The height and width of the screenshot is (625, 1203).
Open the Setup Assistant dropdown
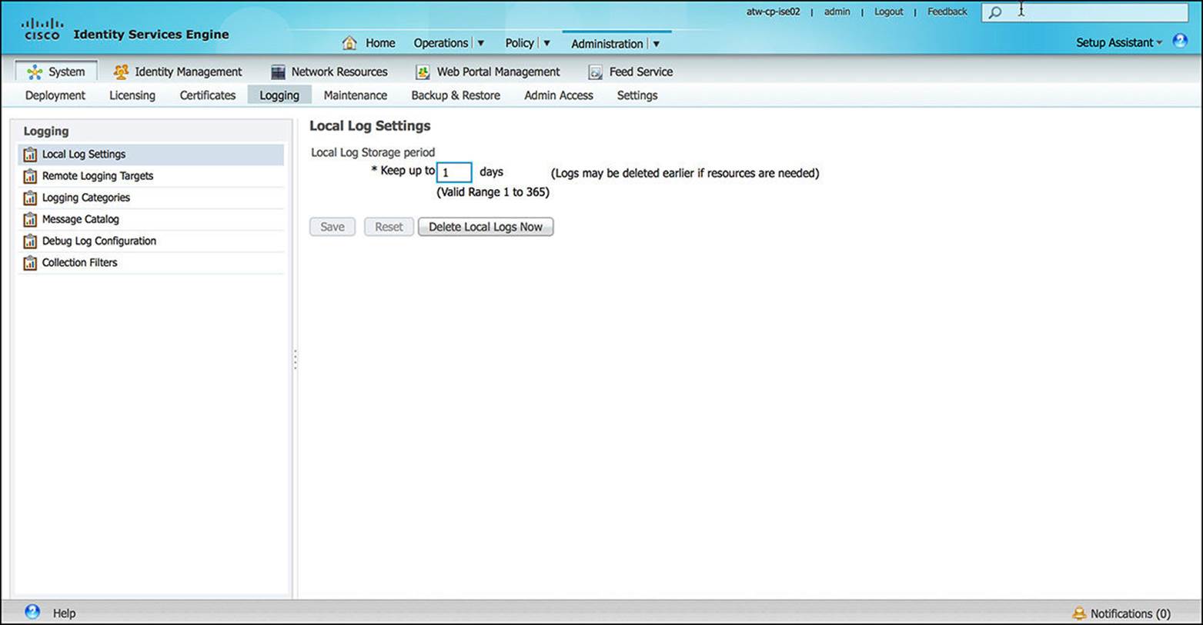(1119, 43)
